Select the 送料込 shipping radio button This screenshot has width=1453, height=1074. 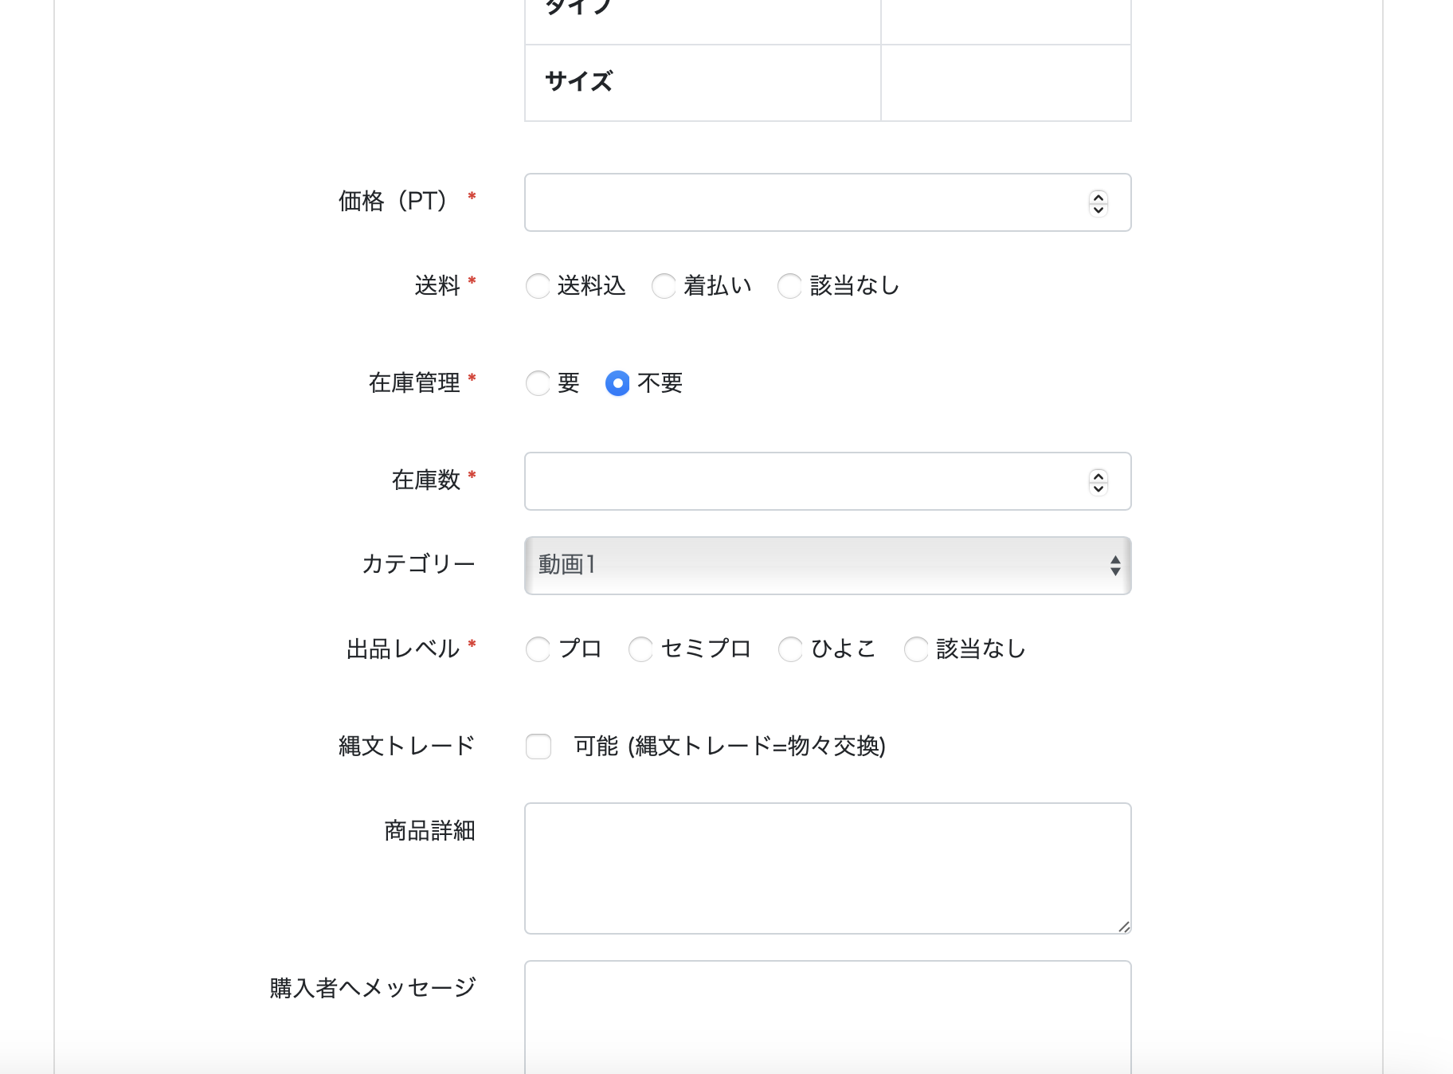point(538,286)
